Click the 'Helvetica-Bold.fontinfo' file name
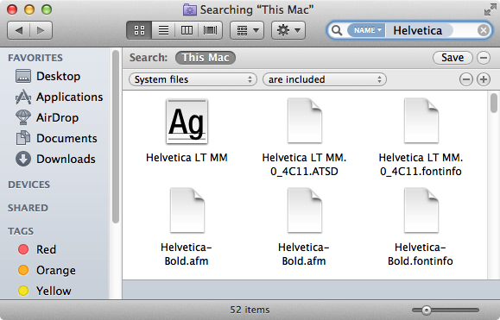The image size is (500, 320). coord(421,254)
